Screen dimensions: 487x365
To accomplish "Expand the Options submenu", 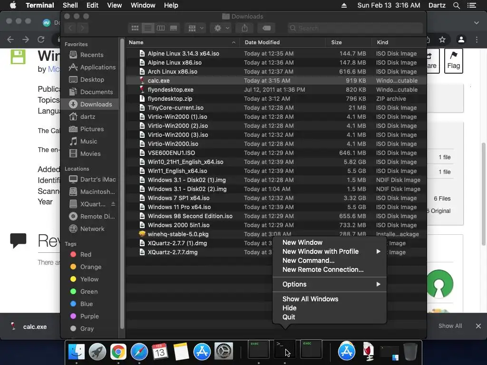I will (330, 284).
